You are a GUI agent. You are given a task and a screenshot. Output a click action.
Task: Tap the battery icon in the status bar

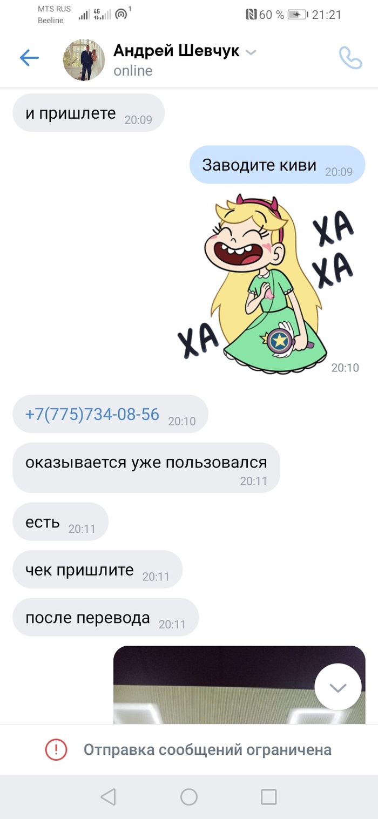tap(298, 15)
